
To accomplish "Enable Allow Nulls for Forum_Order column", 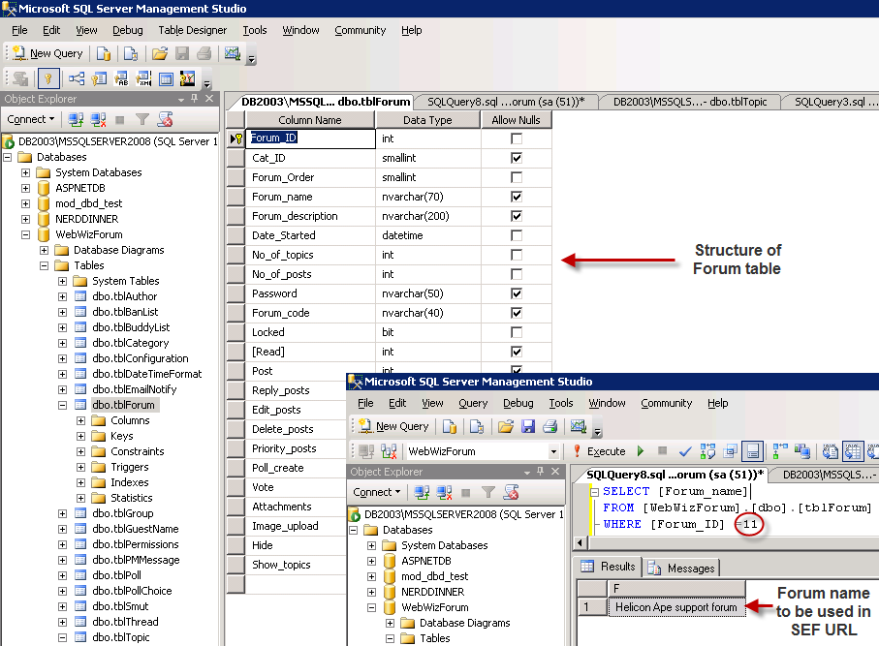I will (517, 177).
